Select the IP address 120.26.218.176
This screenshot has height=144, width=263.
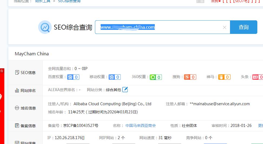coord(68,138)
